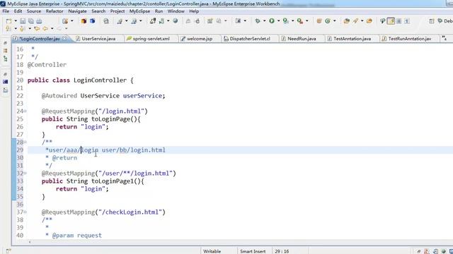Open the Back history dropdown arrow
This screenshot has height=254, width=453.
point(52,29)
